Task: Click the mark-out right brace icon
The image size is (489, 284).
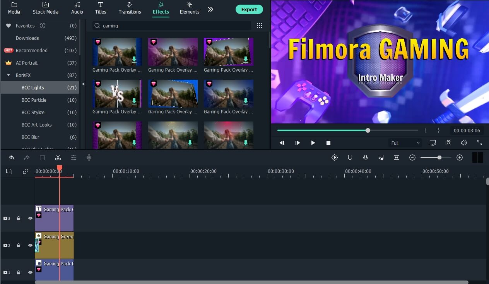Action: pyautogui.click(x=438, y=131)
